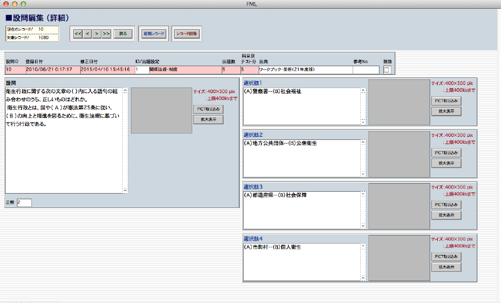Import picture for 選択肢1 via PICT取り込み
The width and height of the screenshot is (501, 303).
(446, 101)
